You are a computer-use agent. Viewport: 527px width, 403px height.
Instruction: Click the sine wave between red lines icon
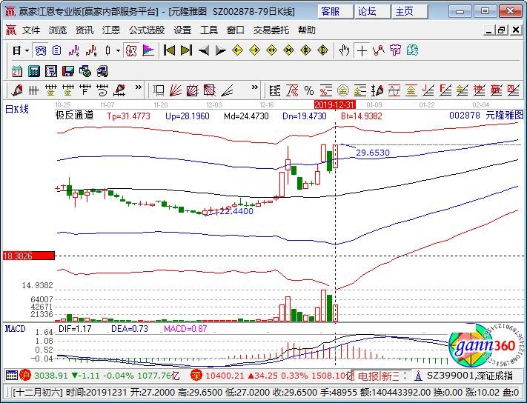[394, 90]
